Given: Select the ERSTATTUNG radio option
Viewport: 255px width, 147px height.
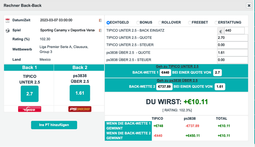Looking at the screenshot, I should pos(216,22).
